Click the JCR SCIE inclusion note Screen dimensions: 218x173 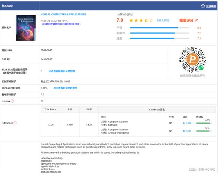click(x=61, y=24)
